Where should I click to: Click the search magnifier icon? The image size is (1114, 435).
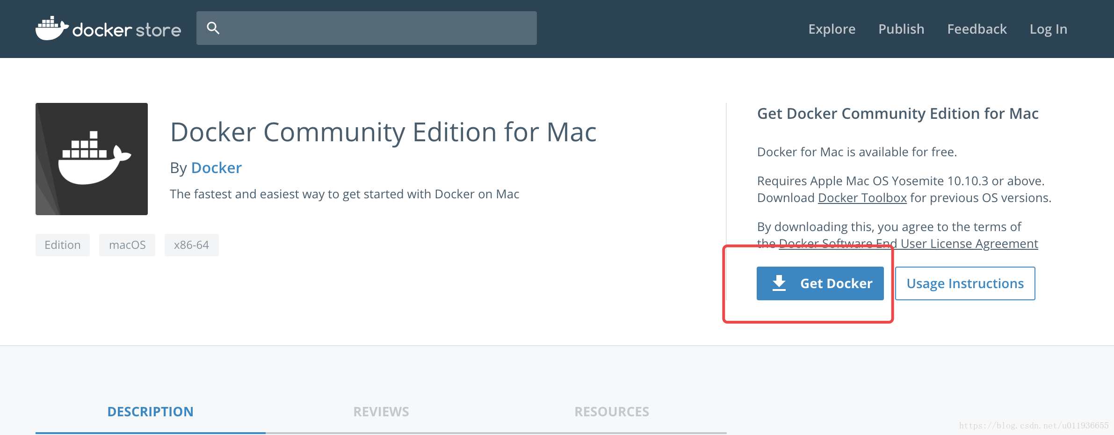pyautogui.click(x=213, y=28)
